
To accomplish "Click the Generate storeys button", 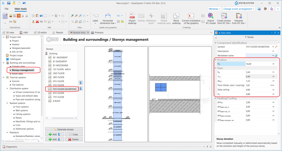I will 64,129.
